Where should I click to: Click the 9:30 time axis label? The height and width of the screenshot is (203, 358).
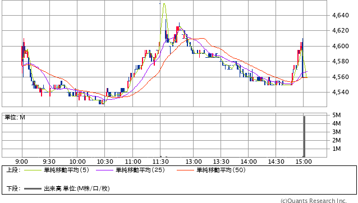pyautogui.click(x=49, y=162)
